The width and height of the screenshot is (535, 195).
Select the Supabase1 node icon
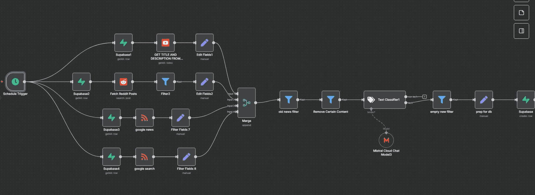pos(123,43)
